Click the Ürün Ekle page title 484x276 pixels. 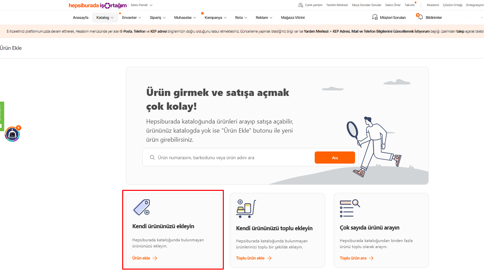(x=11, y=48)
